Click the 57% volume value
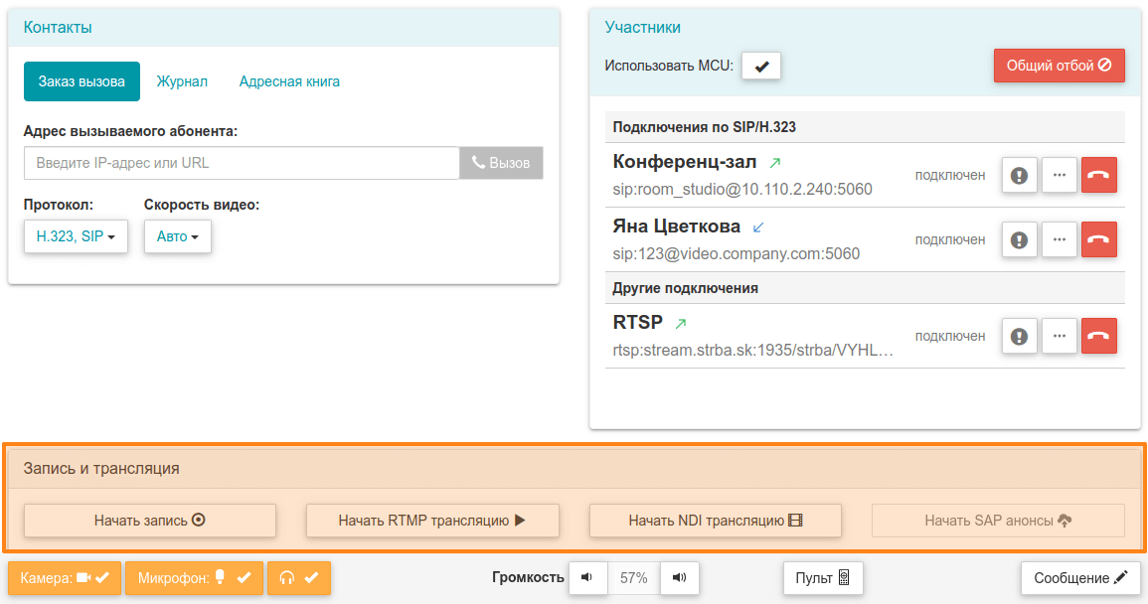This screenshot has height=604, width=1148. tap(633, 577)
